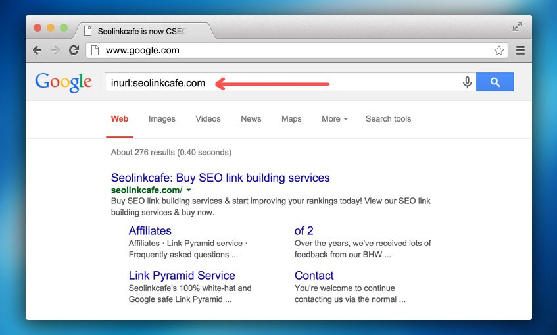Select the Web results tab
The height and width of the screenshot is (335, 557).
pos(120,119)
